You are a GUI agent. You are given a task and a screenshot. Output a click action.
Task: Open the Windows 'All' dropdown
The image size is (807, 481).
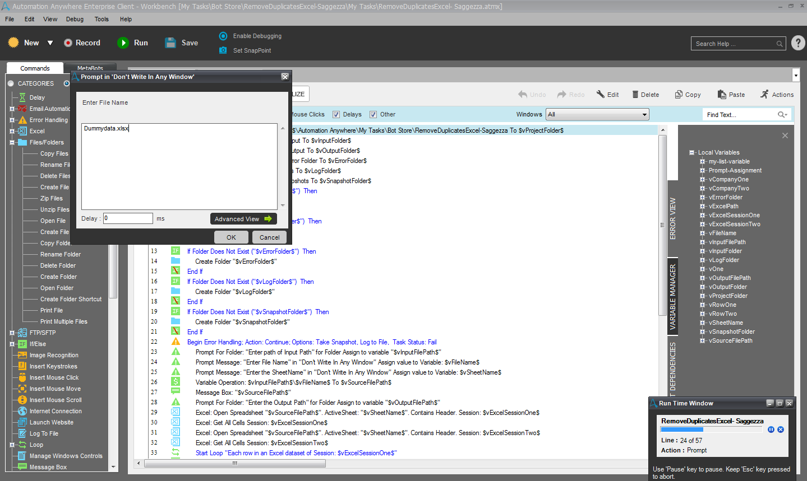pyautogui.click(x=597, y=114)
